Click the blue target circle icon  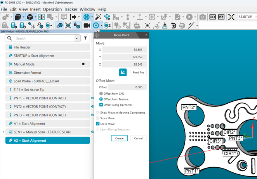pyautogui.click(x=96, y=25)
